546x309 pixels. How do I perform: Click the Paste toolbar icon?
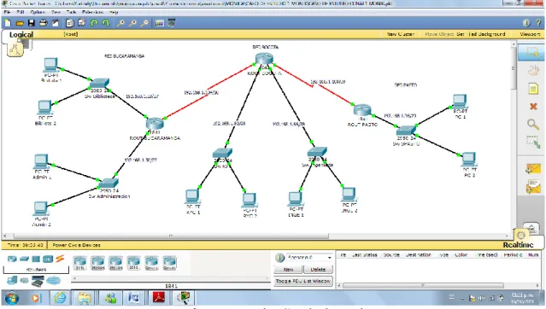[82, 23]
